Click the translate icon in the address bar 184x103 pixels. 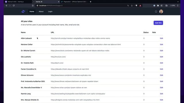pos(128,6)
